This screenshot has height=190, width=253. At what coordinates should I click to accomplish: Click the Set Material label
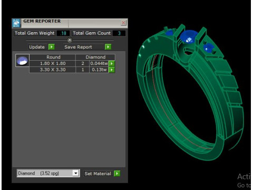click(x=98, y=174)
